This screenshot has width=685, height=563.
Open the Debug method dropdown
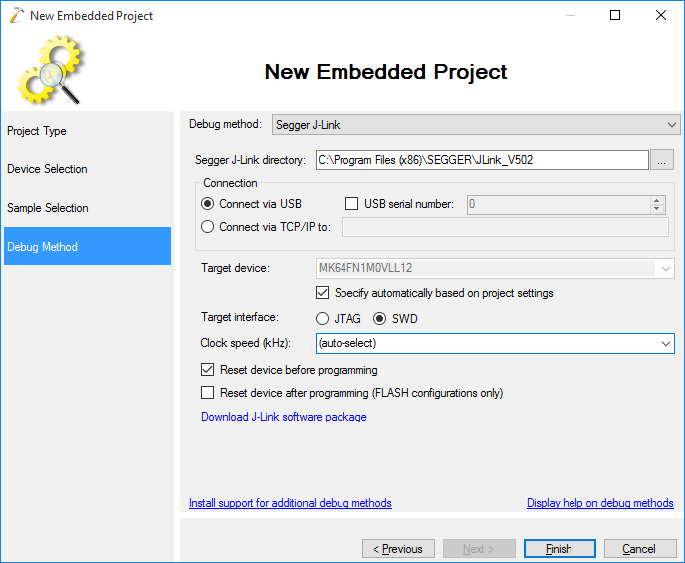(476, 125)
